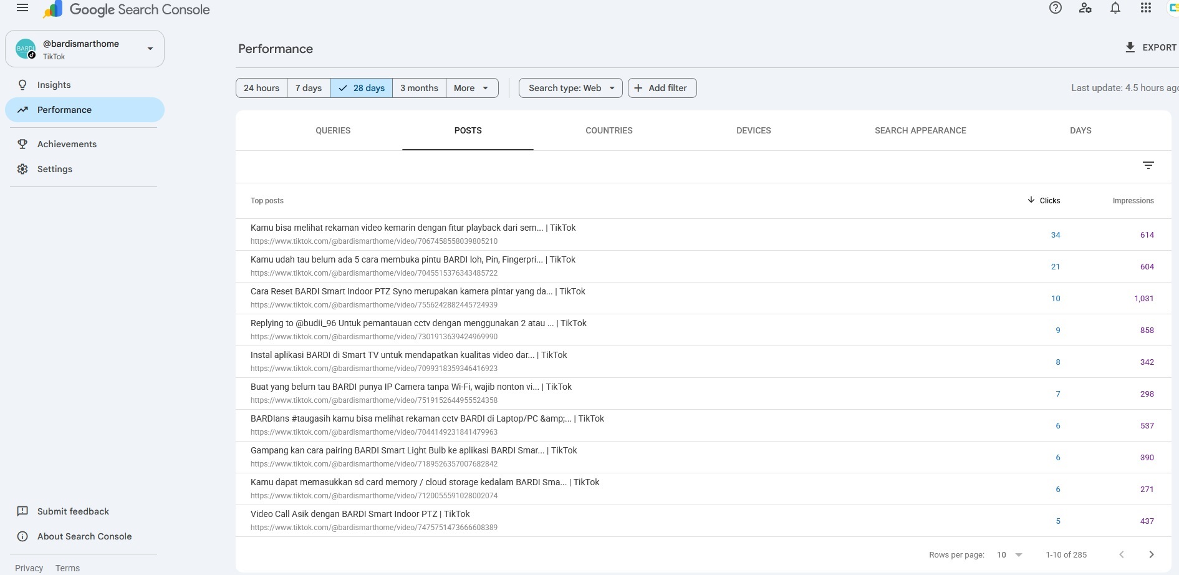The image size is (1179, 575).
Task: Select the 28 days date range
Action: pos(361,88)
